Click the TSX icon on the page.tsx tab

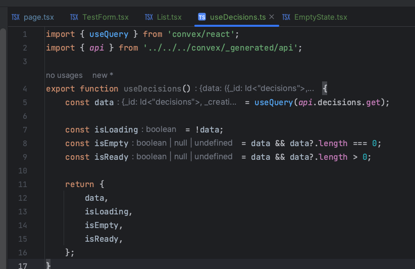16,17
